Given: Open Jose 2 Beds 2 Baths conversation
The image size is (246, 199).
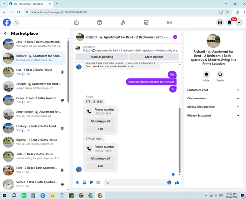Looking at the screenshot, I should click(x=33, y=44).
